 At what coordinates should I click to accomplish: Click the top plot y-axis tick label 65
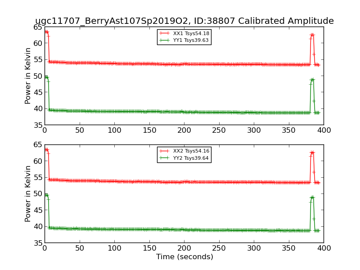(38, 27)
